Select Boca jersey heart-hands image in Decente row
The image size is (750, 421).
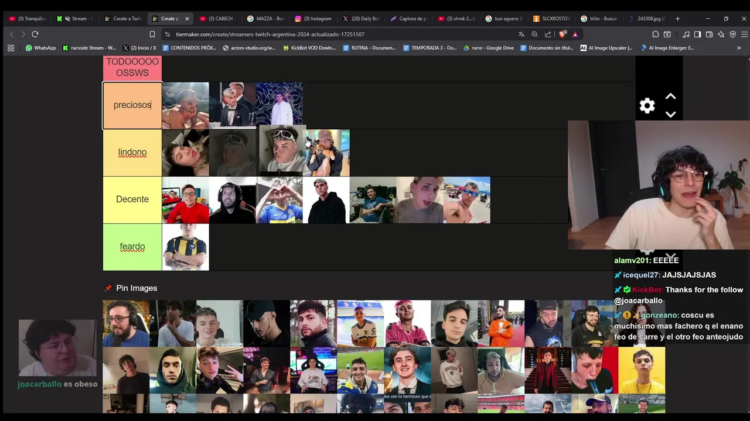(279, 200)
